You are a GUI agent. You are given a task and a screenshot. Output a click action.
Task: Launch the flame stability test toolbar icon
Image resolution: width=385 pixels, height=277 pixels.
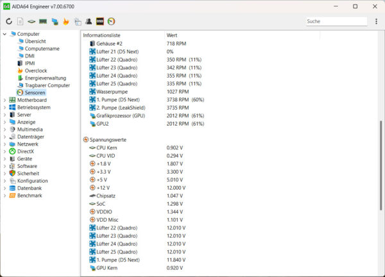(65, 21)
